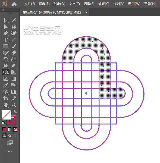Image resolution: width=160 pixels, height=163 pixels.
Task: Select the Paintbrush tool
Action: click(14, 46)
